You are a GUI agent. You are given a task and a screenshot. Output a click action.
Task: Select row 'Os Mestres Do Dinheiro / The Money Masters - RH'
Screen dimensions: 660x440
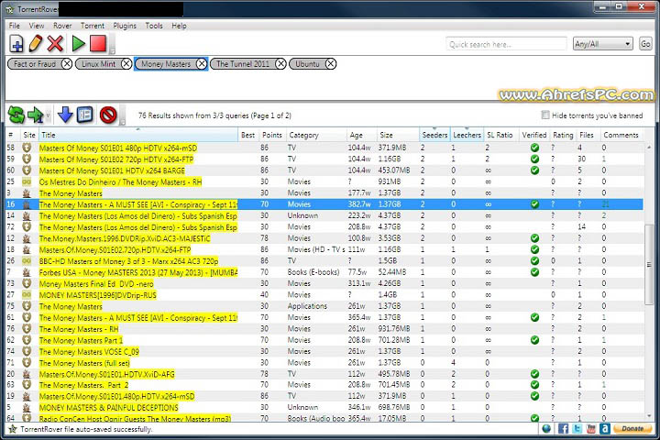pyautogui.click(x=324, y=181)
